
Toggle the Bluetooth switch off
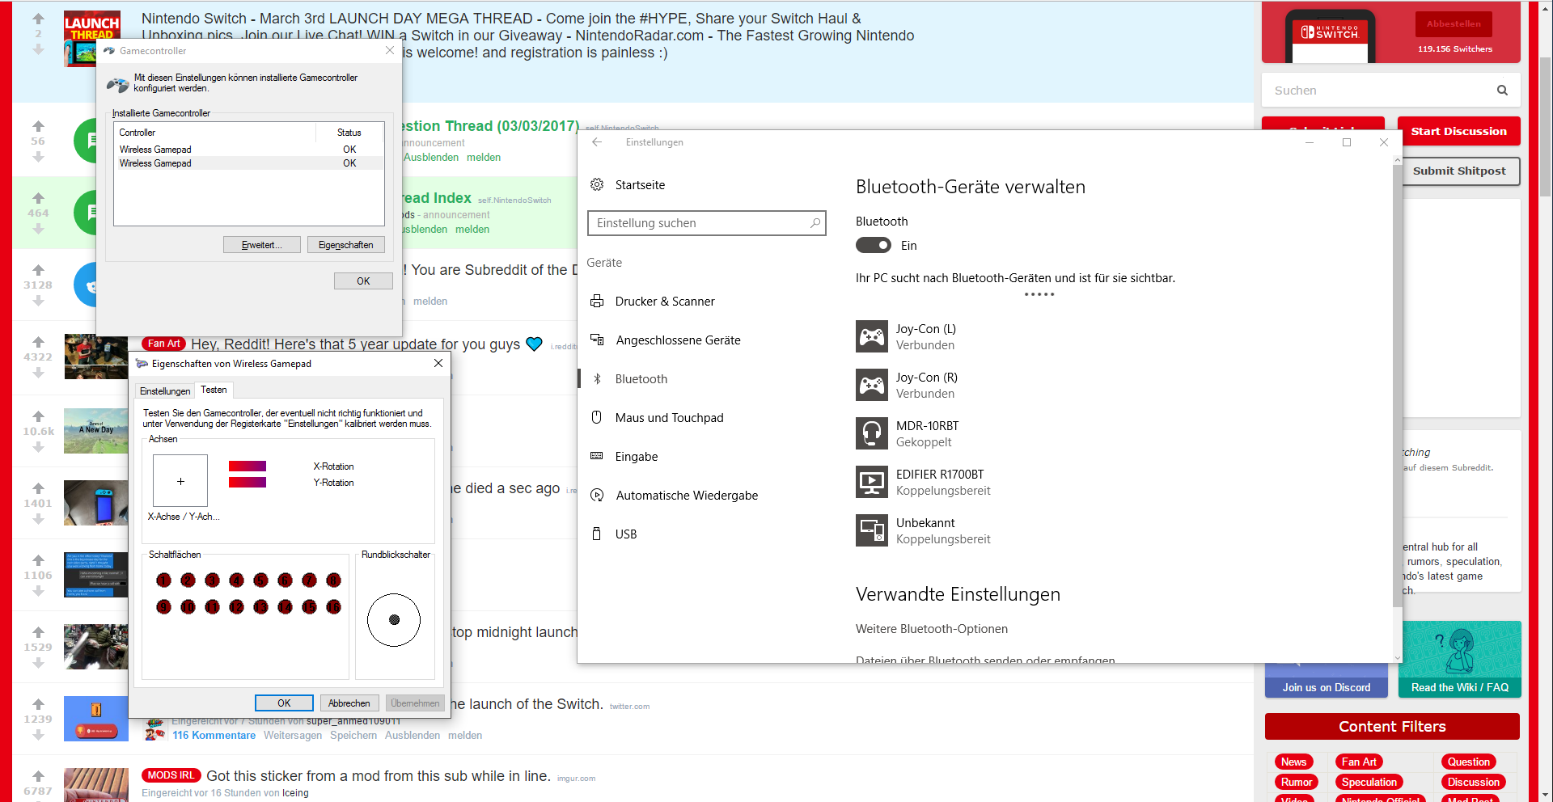tap(874, 246)
